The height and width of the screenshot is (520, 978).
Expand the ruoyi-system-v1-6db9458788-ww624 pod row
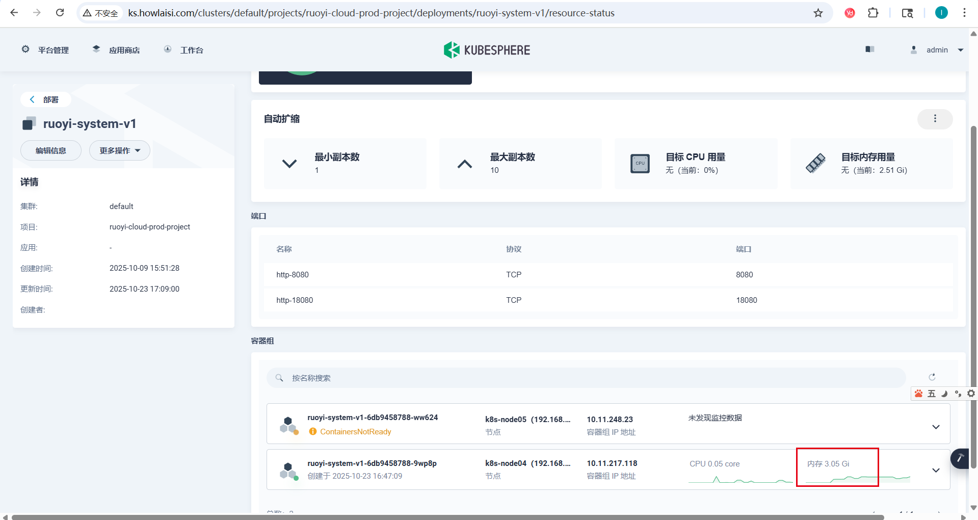tap(936, 427)
